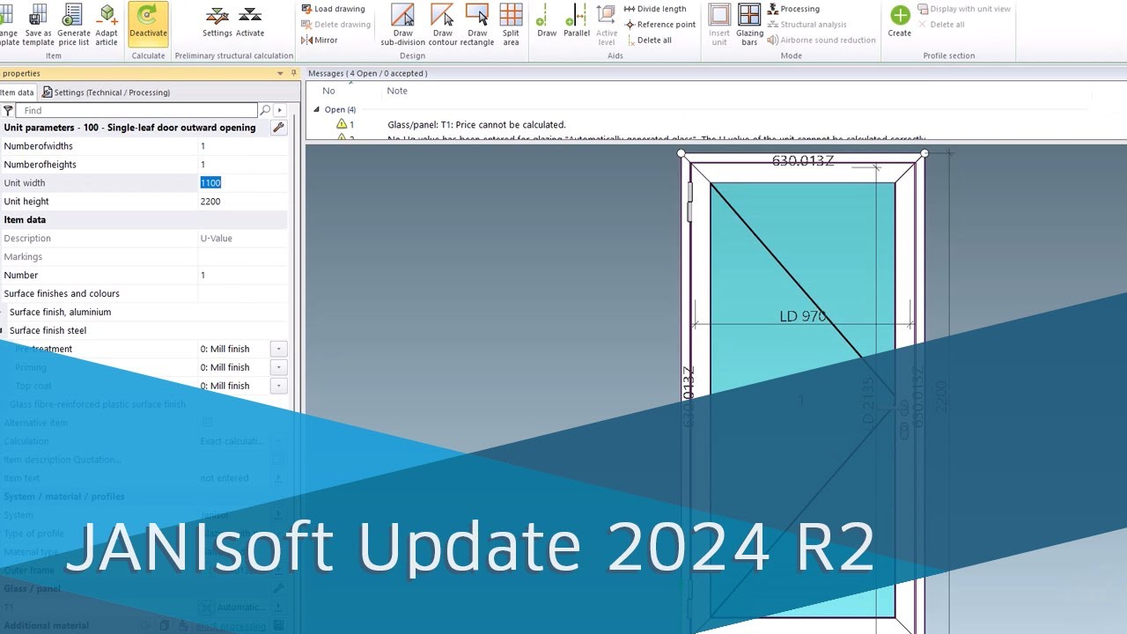Choose Split area tool
Viewport: 1127px width, 634px height.
(x=511, y=25)
